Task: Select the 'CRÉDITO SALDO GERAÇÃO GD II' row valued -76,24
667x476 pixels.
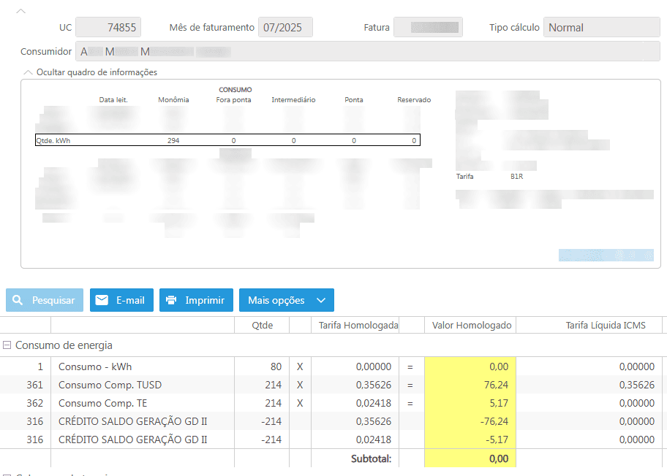Action: pyautogui.click(x=132, y=421)
